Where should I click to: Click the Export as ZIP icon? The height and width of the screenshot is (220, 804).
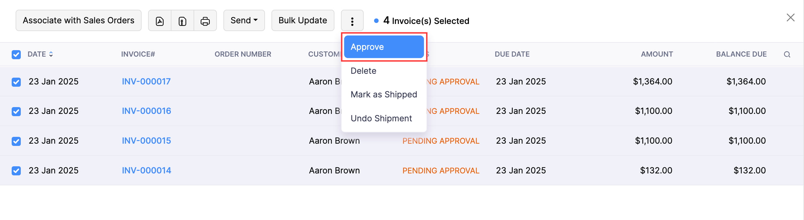coord(182,20)
